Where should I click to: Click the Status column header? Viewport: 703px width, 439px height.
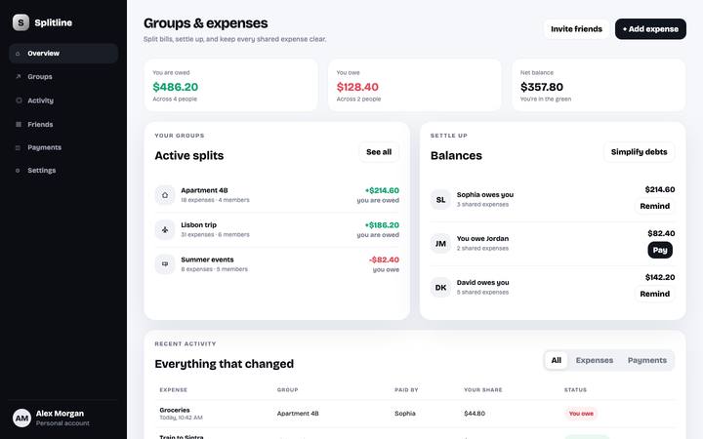[x=575, y=389]
